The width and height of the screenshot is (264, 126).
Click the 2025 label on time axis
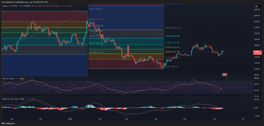coord(70,119)
